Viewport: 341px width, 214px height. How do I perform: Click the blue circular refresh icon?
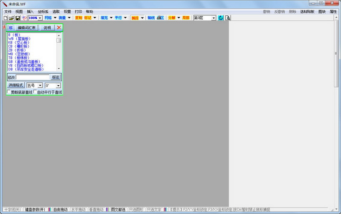[220, 18]
